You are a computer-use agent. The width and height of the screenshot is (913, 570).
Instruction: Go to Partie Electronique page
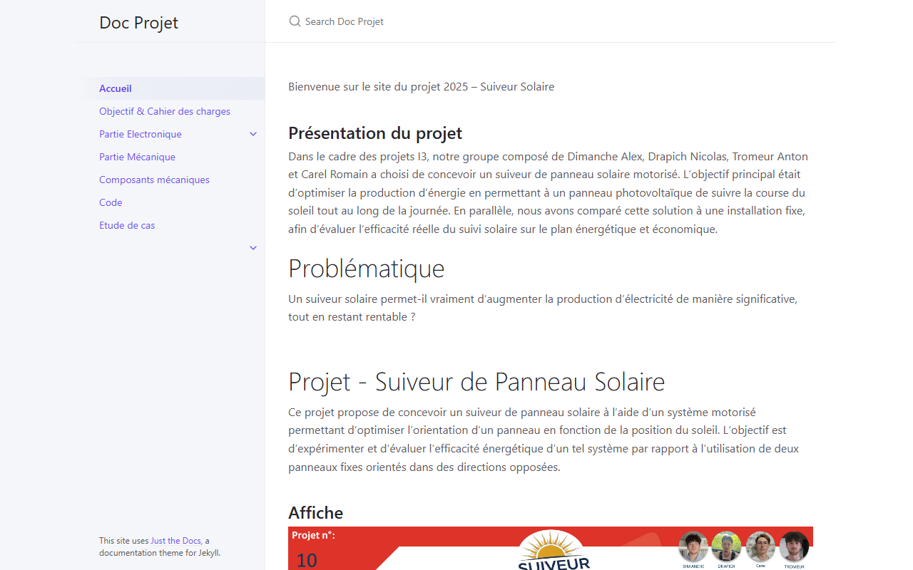[141, 134]
